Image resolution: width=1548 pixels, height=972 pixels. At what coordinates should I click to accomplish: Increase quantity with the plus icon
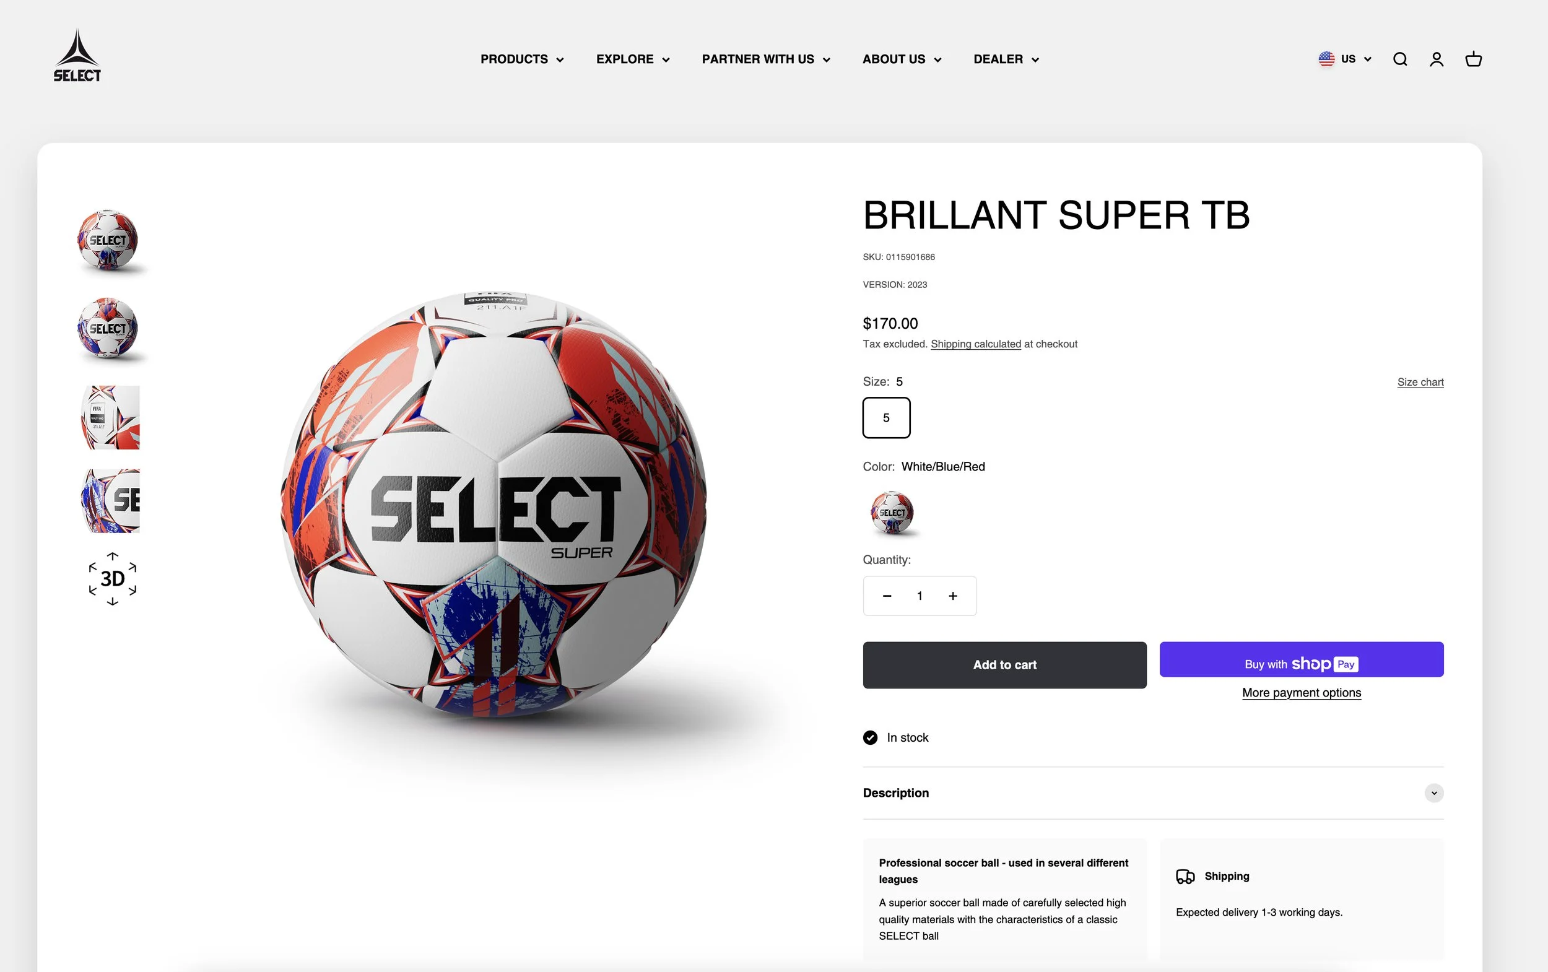[x=953, y=596]
